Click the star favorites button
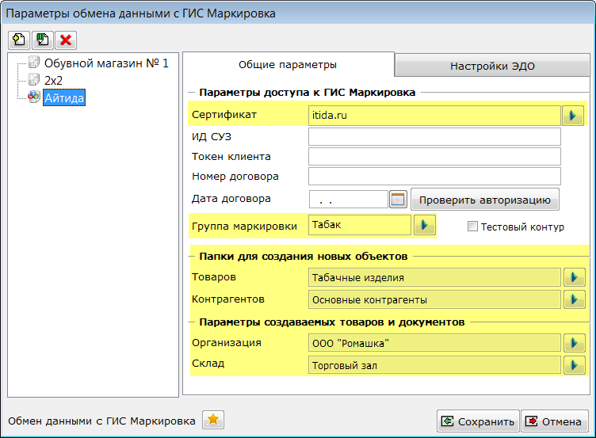 click(213, 420)
